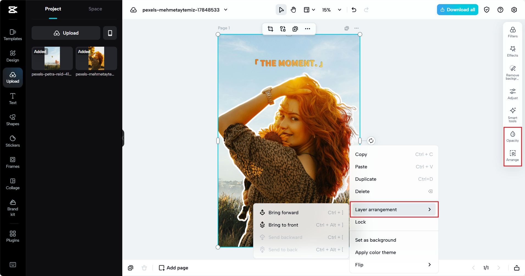Open the help question mark icon
525x276 pixels.
pyautogui.click(x=501, y=10)
